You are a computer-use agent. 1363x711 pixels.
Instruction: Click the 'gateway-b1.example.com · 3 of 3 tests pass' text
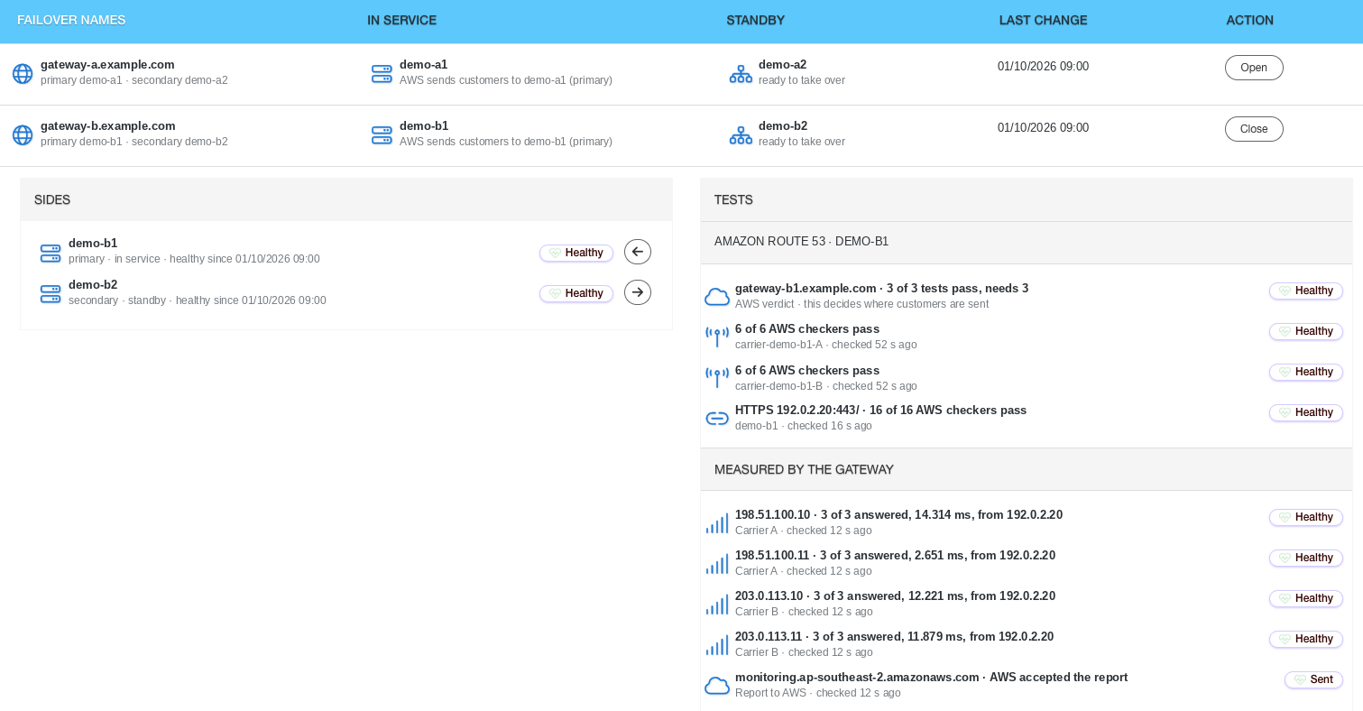click(881, 289)
